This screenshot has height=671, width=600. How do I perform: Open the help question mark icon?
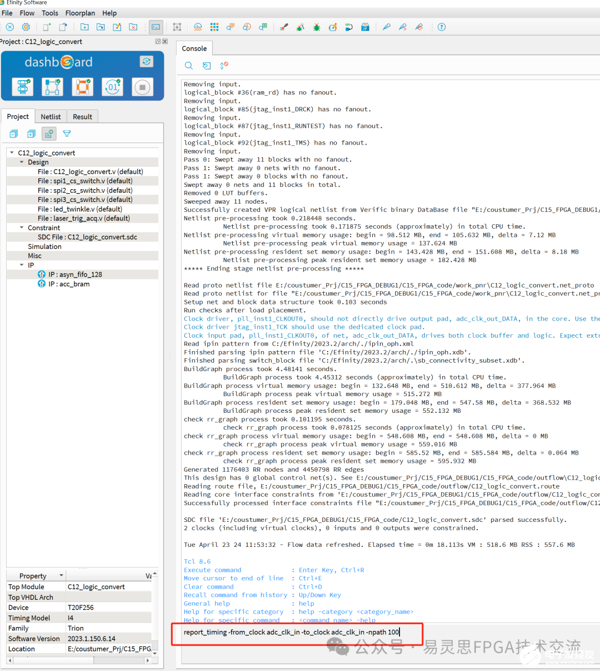442,27
